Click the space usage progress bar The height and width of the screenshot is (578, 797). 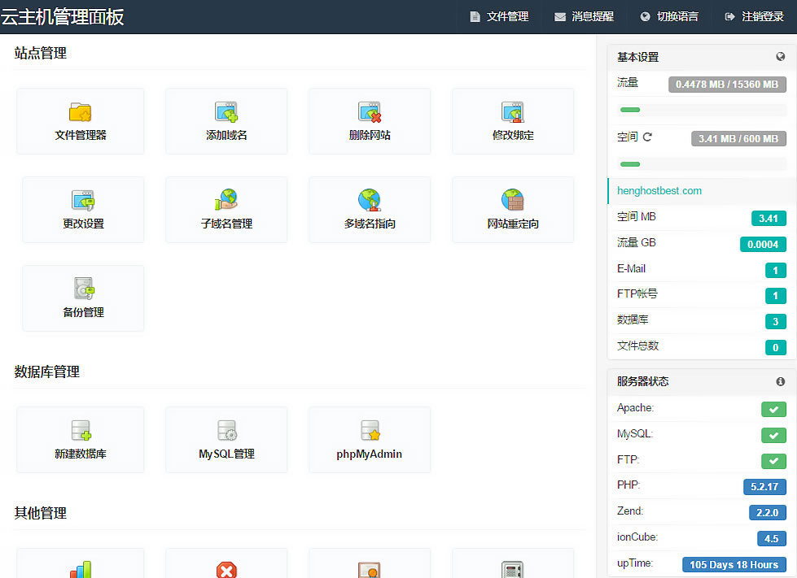click(x=702, y=164)
